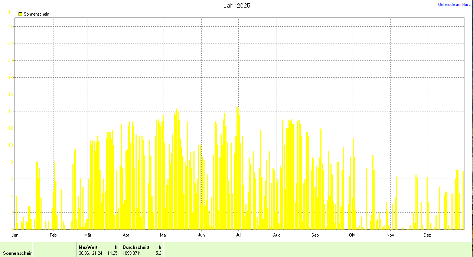Click the Jahr 2025 chart title
The width and height of the screenshot is (473, 257).
[236, 6]
